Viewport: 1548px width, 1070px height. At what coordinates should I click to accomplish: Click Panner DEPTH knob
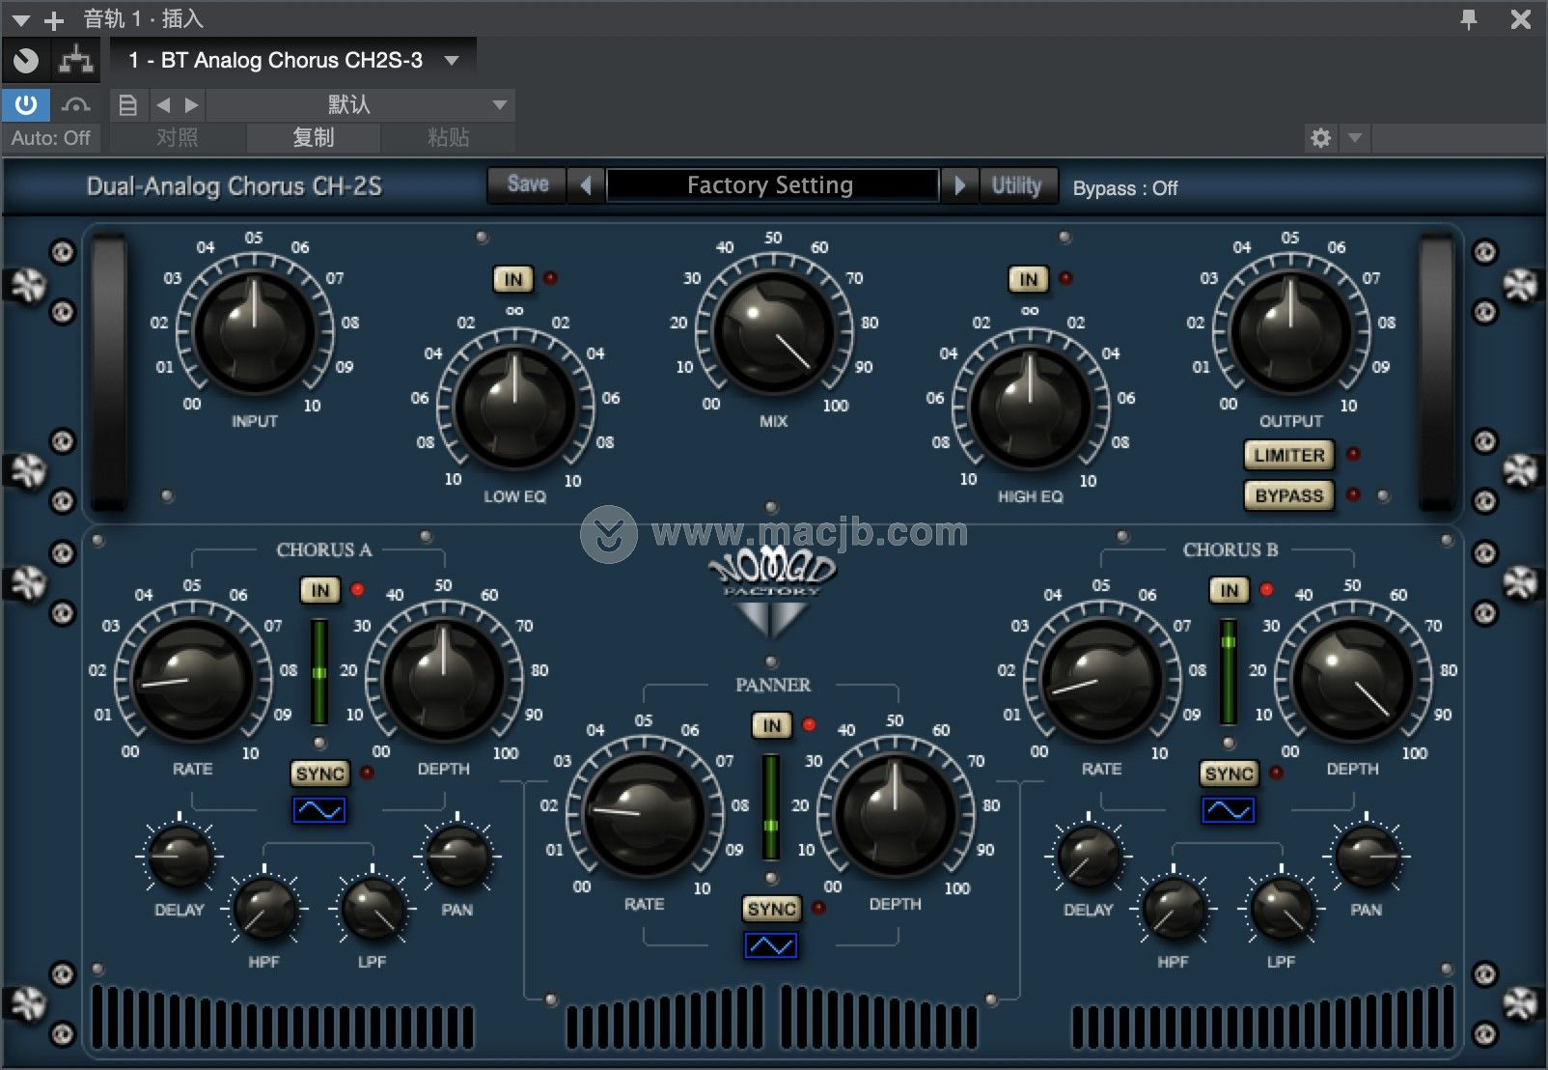coord(896,815)
